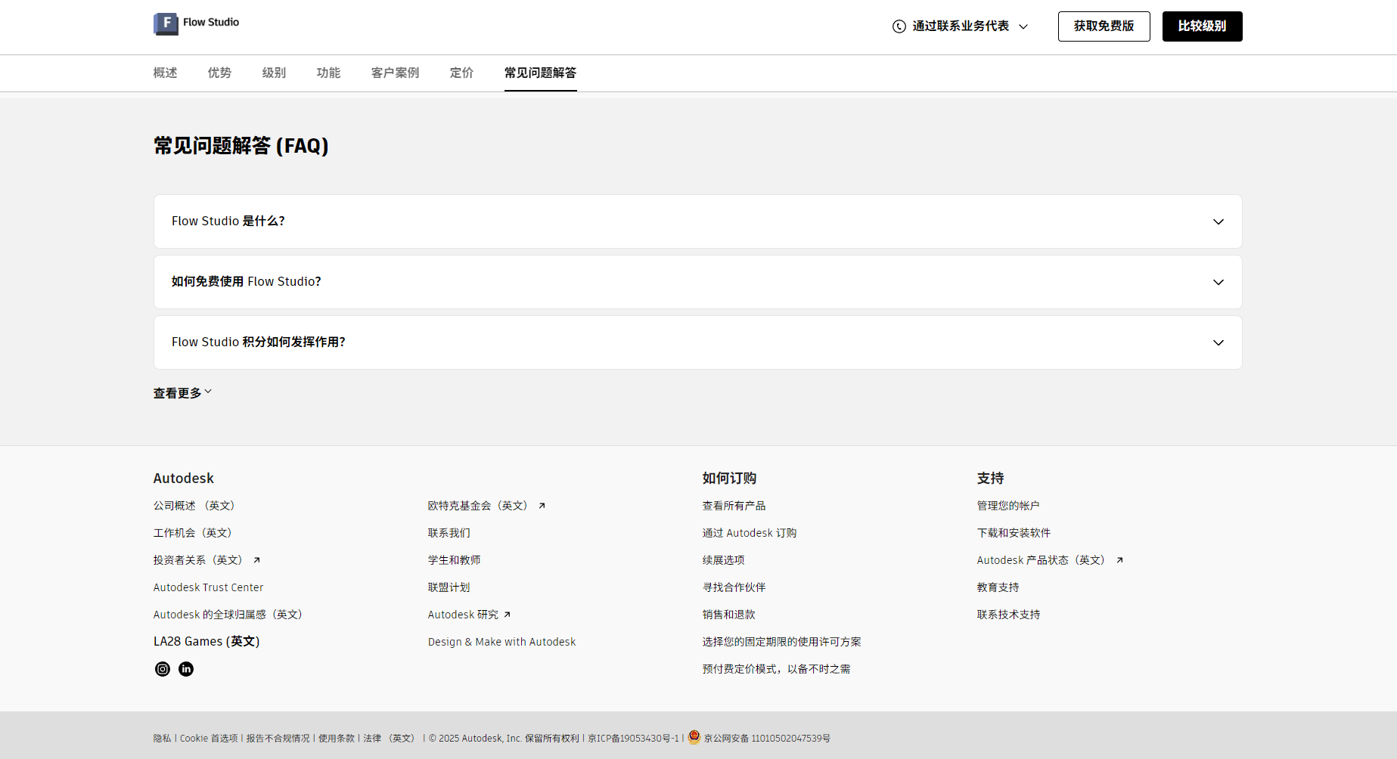Click external-link arrow beside Autodesk 研究

point(508,615)
